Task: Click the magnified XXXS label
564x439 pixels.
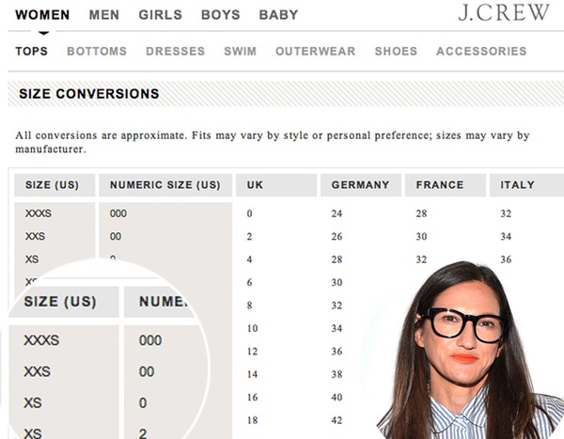Action: pos(41,340)
